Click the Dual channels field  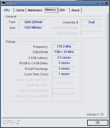pos(92,22)
